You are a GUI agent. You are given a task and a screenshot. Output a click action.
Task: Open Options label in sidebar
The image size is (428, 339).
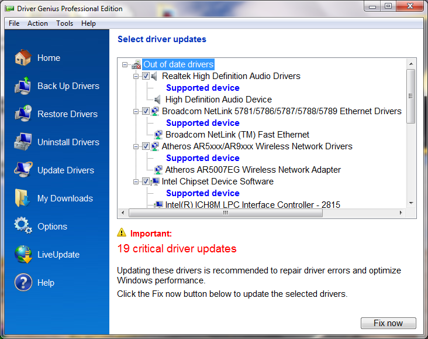[52, 227]
